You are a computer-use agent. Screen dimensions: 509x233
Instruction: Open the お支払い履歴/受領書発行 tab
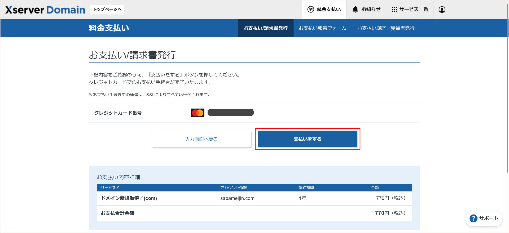(386, 28)
